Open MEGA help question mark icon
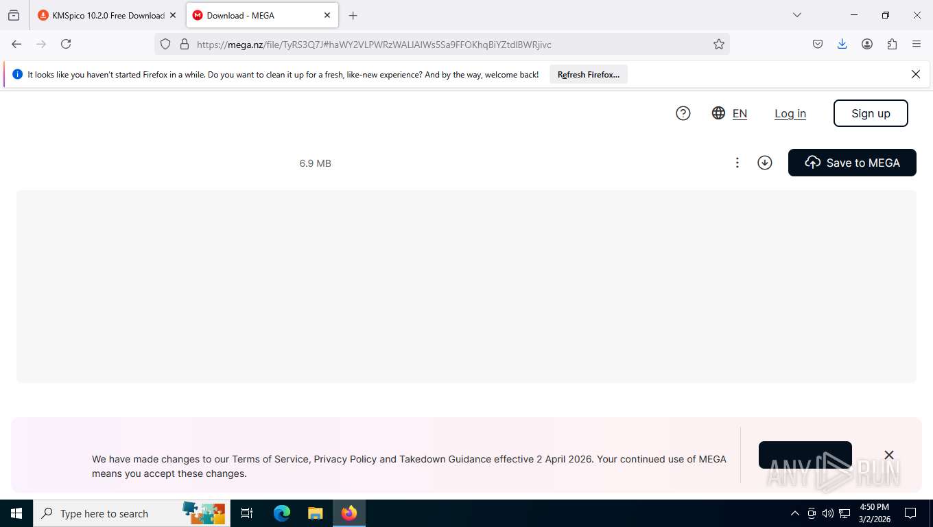Screen dimensions: 933x527 (683, 113)
